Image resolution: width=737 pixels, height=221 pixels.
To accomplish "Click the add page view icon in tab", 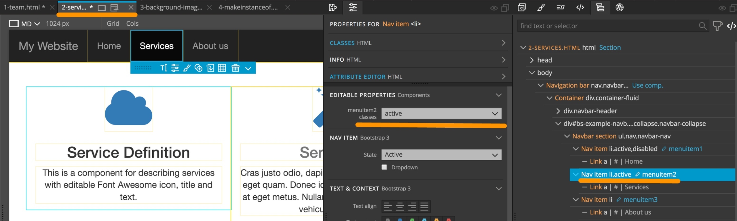I will point(115,8).
